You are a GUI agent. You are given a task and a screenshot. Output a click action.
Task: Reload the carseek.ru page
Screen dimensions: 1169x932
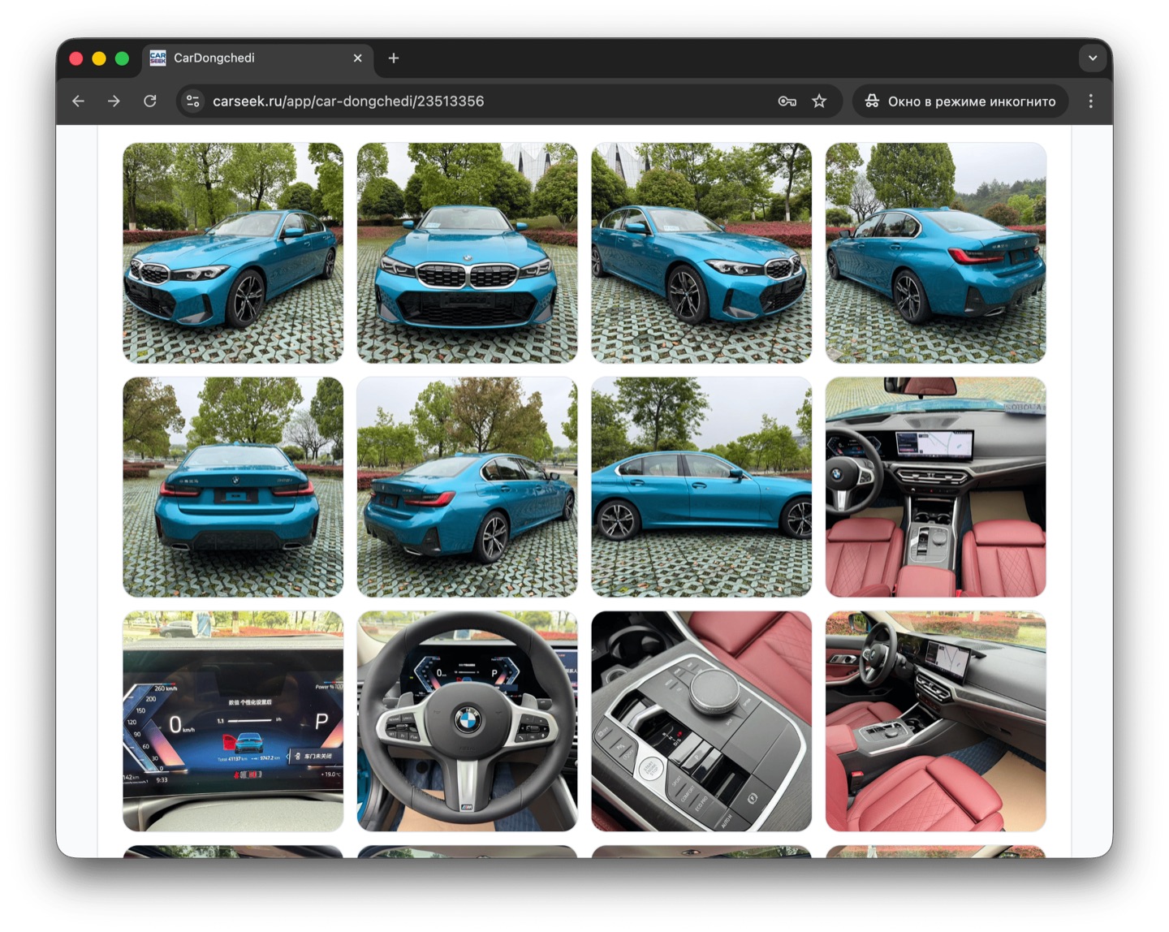(x=150, y=101)
